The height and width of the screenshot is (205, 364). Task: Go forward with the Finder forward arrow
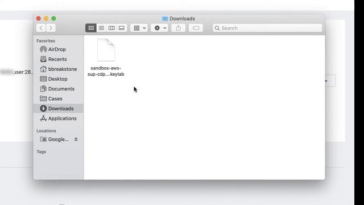[51, 28]
